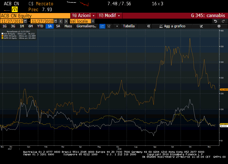Open the end date calendar picker

coord(55,21)
